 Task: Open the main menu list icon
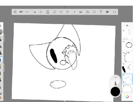tap(15, 12)
